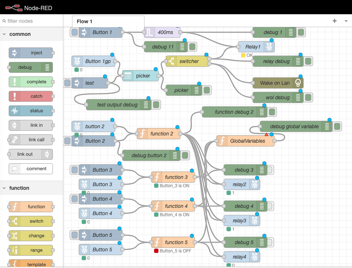Pick the complete node from the palette

pos(31,82)
